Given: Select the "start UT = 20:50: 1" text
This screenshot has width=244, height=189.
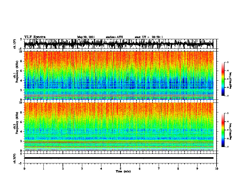Looking at the screenshot, I should point(149,37).
